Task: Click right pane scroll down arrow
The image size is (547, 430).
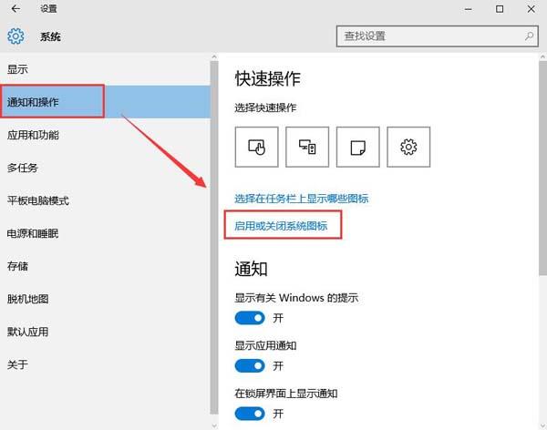Action: pos(542,425)
